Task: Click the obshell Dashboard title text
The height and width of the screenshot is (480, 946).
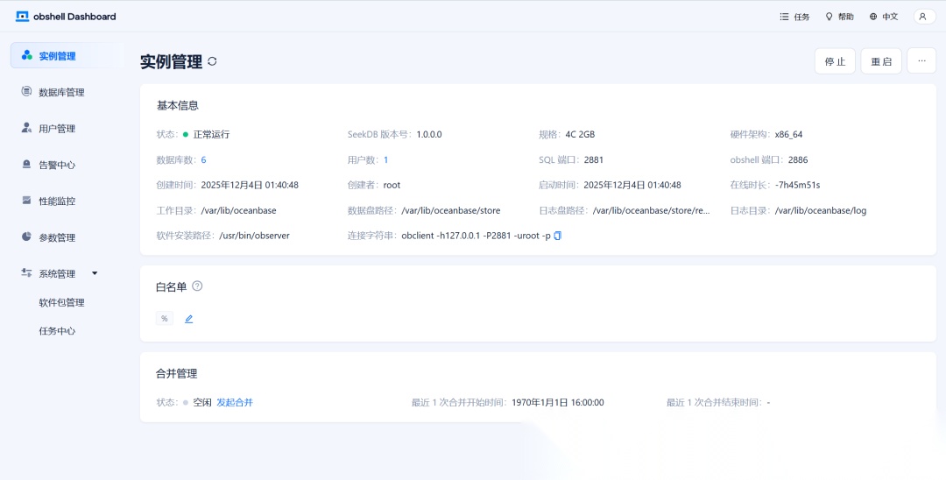Action: [x=74, y=17]
